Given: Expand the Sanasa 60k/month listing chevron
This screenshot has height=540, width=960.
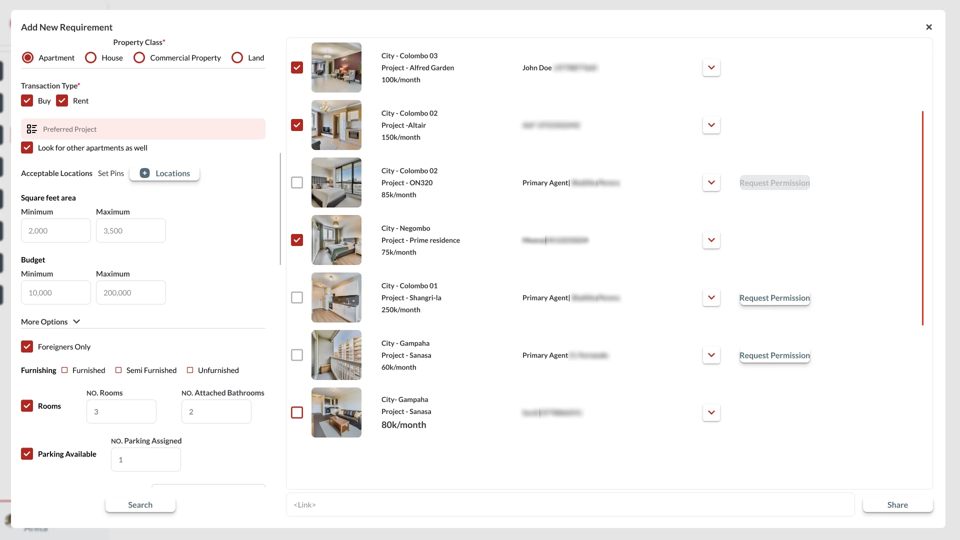Looking at the screenshot, I should (711, 355).
